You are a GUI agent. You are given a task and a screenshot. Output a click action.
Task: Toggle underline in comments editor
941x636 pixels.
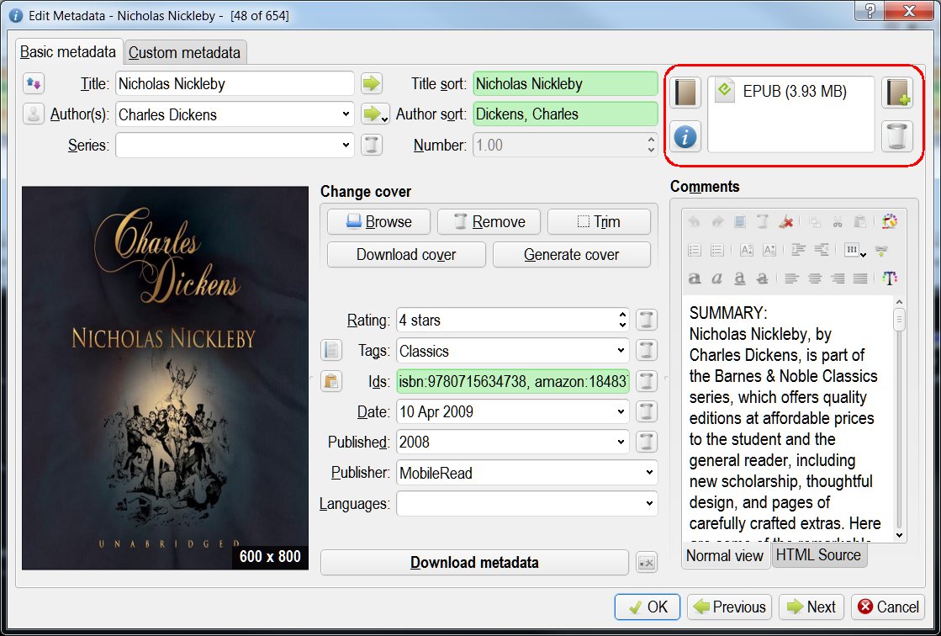click(740, 278)
